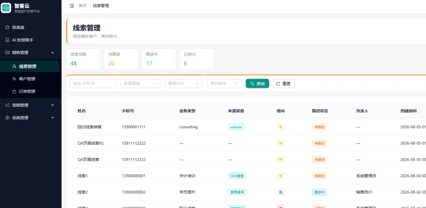Screen dimensions: 426x208
Task: Click the 待跟进 status tag for 回归线索修复
Action: 319,127
